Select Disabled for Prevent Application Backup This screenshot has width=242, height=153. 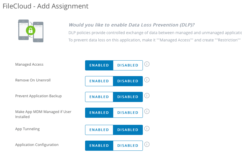tap(128, 97)
